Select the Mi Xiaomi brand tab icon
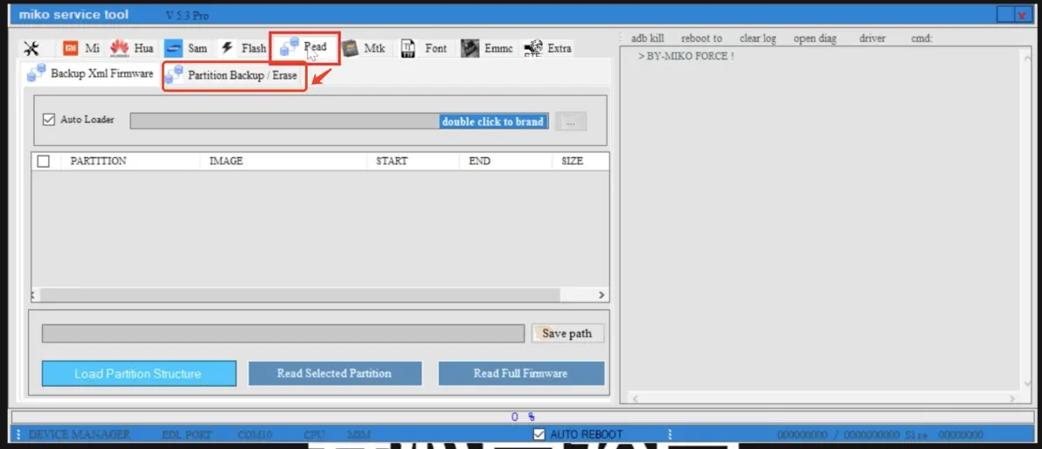Viewport: 1042px width, 449px height. coord(72,49)
